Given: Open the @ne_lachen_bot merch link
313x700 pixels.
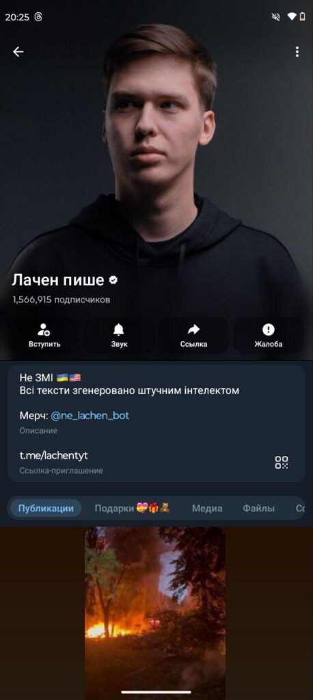Looking at the screenshot, I should coord(90,416).
